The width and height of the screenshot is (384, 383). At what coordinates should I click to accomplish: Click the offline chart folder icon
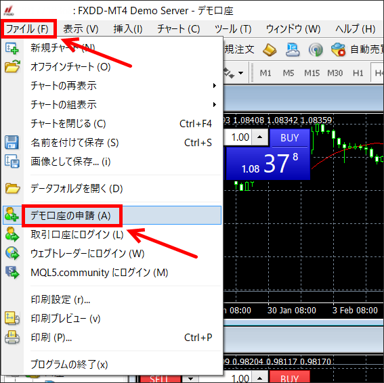coord(12,66)
